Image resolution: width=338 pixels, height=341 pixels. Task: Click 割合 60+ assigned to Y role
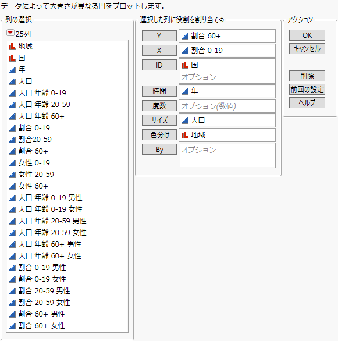point(227,36)
